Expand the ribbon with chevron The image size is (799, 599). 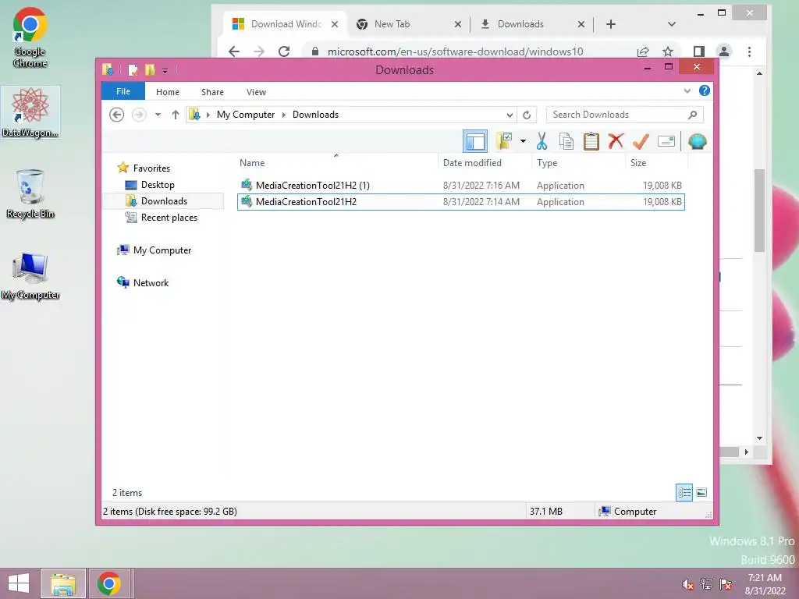click(x=687, y=91)
